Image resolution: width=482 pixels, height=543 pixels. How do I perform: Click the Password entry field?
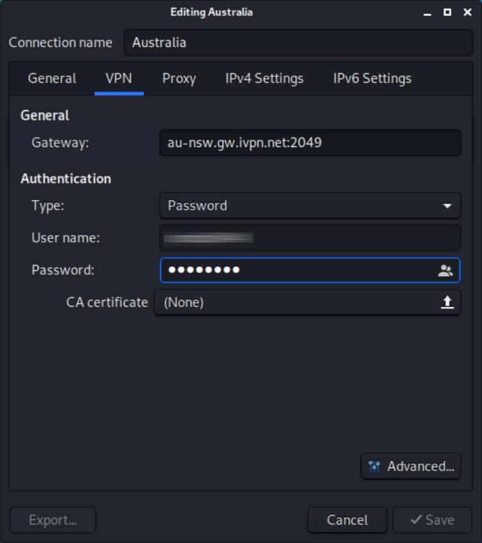point(310,270)
